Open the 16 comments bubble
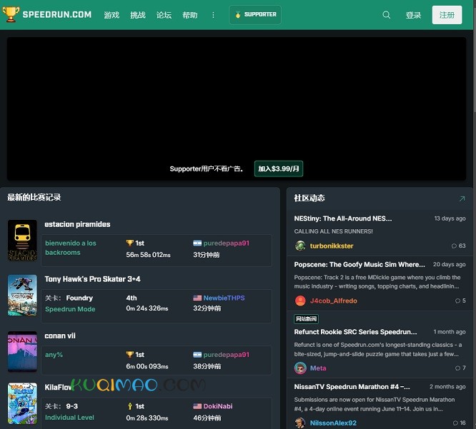This screenshot has width=476, height=429. 459,423
